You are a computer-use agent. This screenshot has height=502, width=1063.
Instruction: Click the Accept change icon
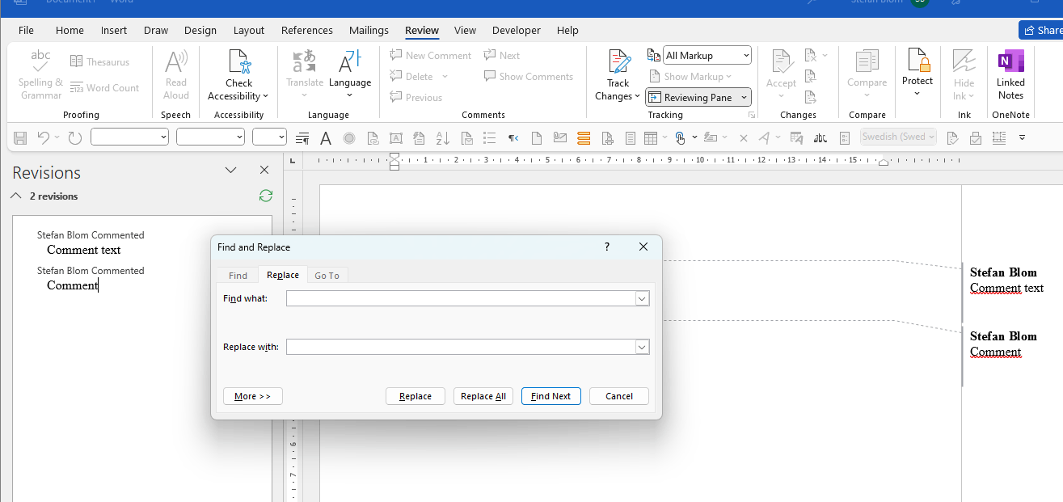(781, 61)
